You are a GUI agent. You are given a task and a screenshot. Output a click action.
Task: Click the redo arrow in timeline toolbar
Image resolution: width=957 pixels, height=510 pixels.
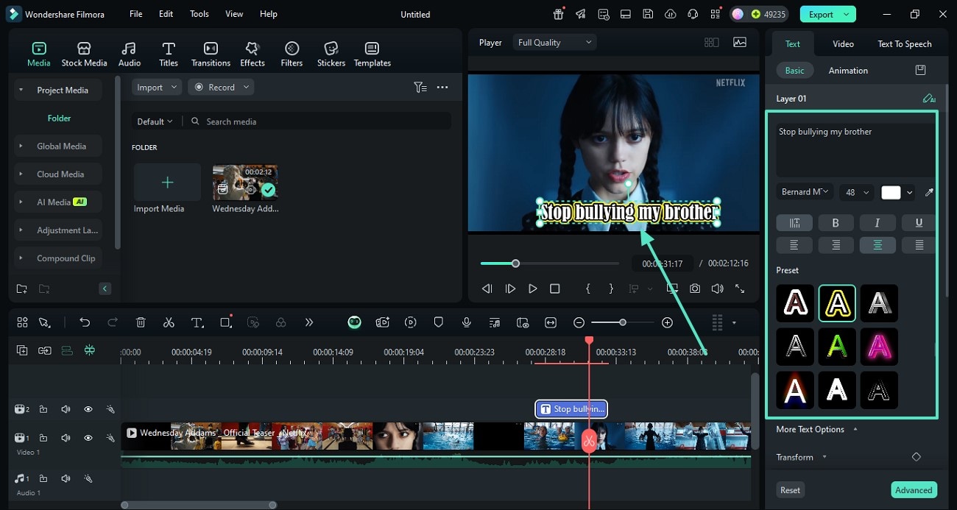pyautogui.click(x=113, y=322)
